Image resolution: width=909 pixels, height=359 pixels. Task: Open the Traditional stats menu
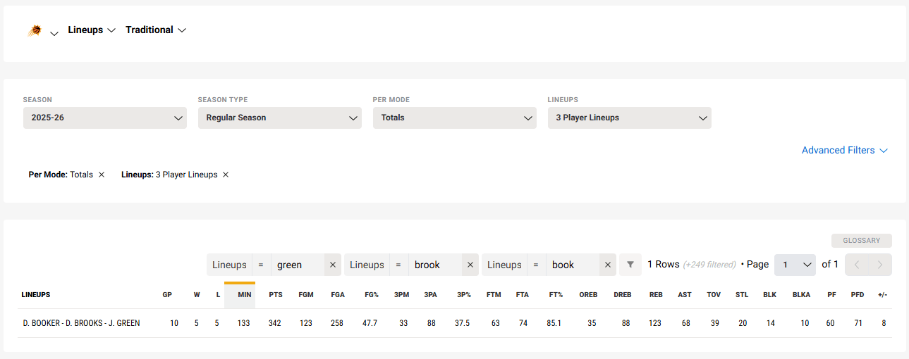[156, 30]
